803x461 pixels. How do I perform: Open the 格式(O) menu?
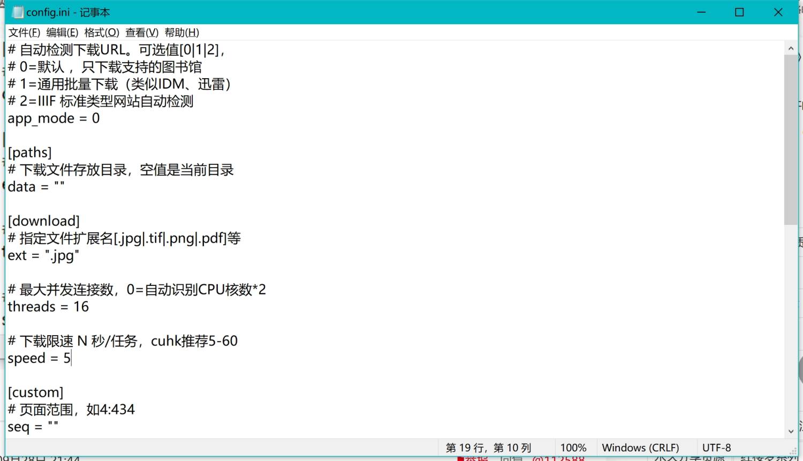(102, 33)
